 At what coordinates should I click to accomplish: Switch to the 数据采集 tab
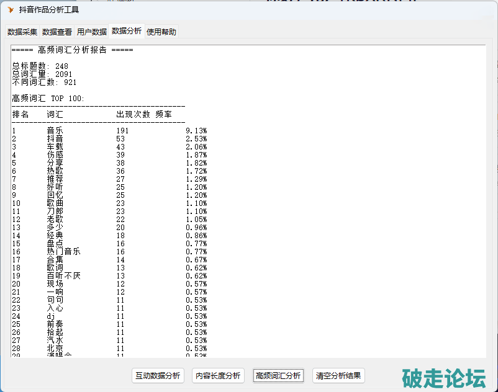pyautogui.click(x=22, y=32)
